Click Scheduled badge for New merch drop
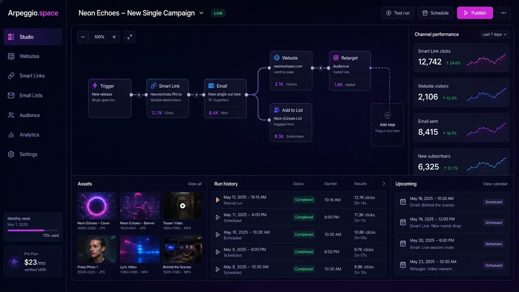This screenshot has width=519, height=292. tap(493, 223)
